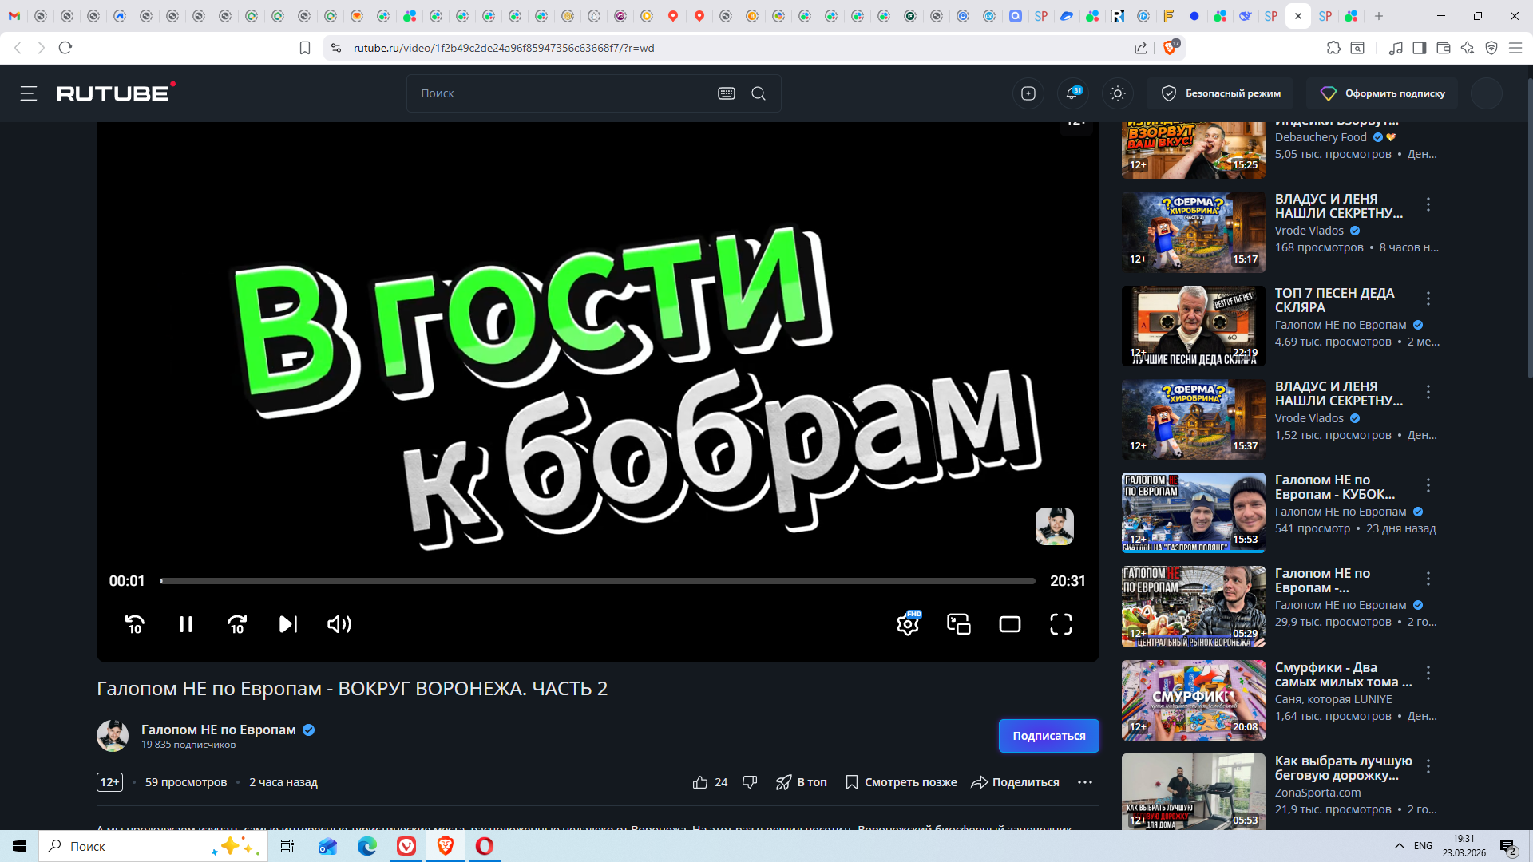
Task: Open notifications bell
Action: [1072, 93]
